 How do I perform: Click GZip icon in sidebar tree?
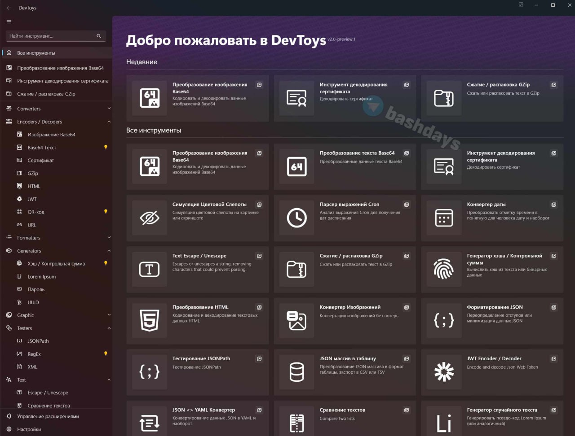[x=19, y=173]
